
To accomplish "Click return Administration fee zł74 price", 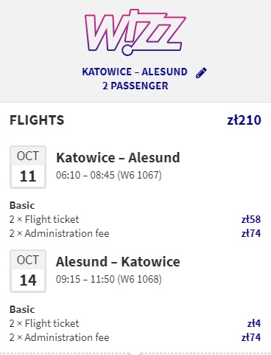I will pos(251,337).
